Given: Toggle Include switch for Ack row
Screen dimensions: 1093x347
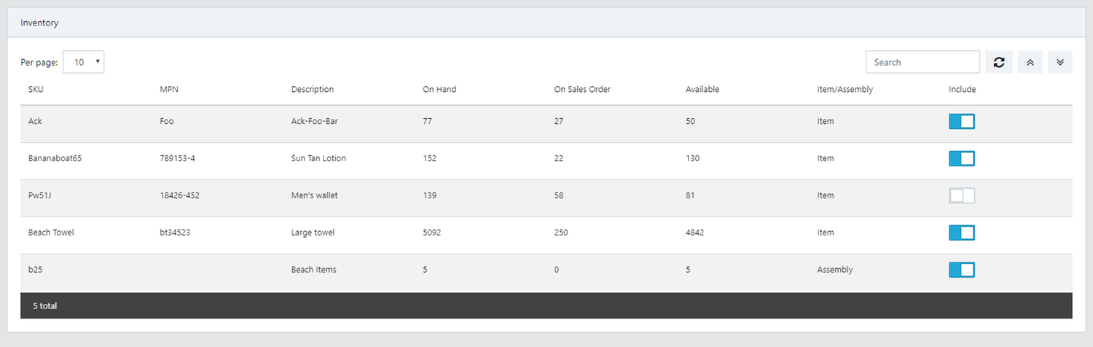Looking at the screenshot, I should (x=962, y=122).
